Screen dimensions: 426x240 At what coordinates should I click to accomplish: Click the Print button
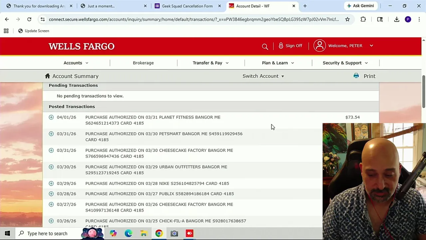(x=369, y=76)
